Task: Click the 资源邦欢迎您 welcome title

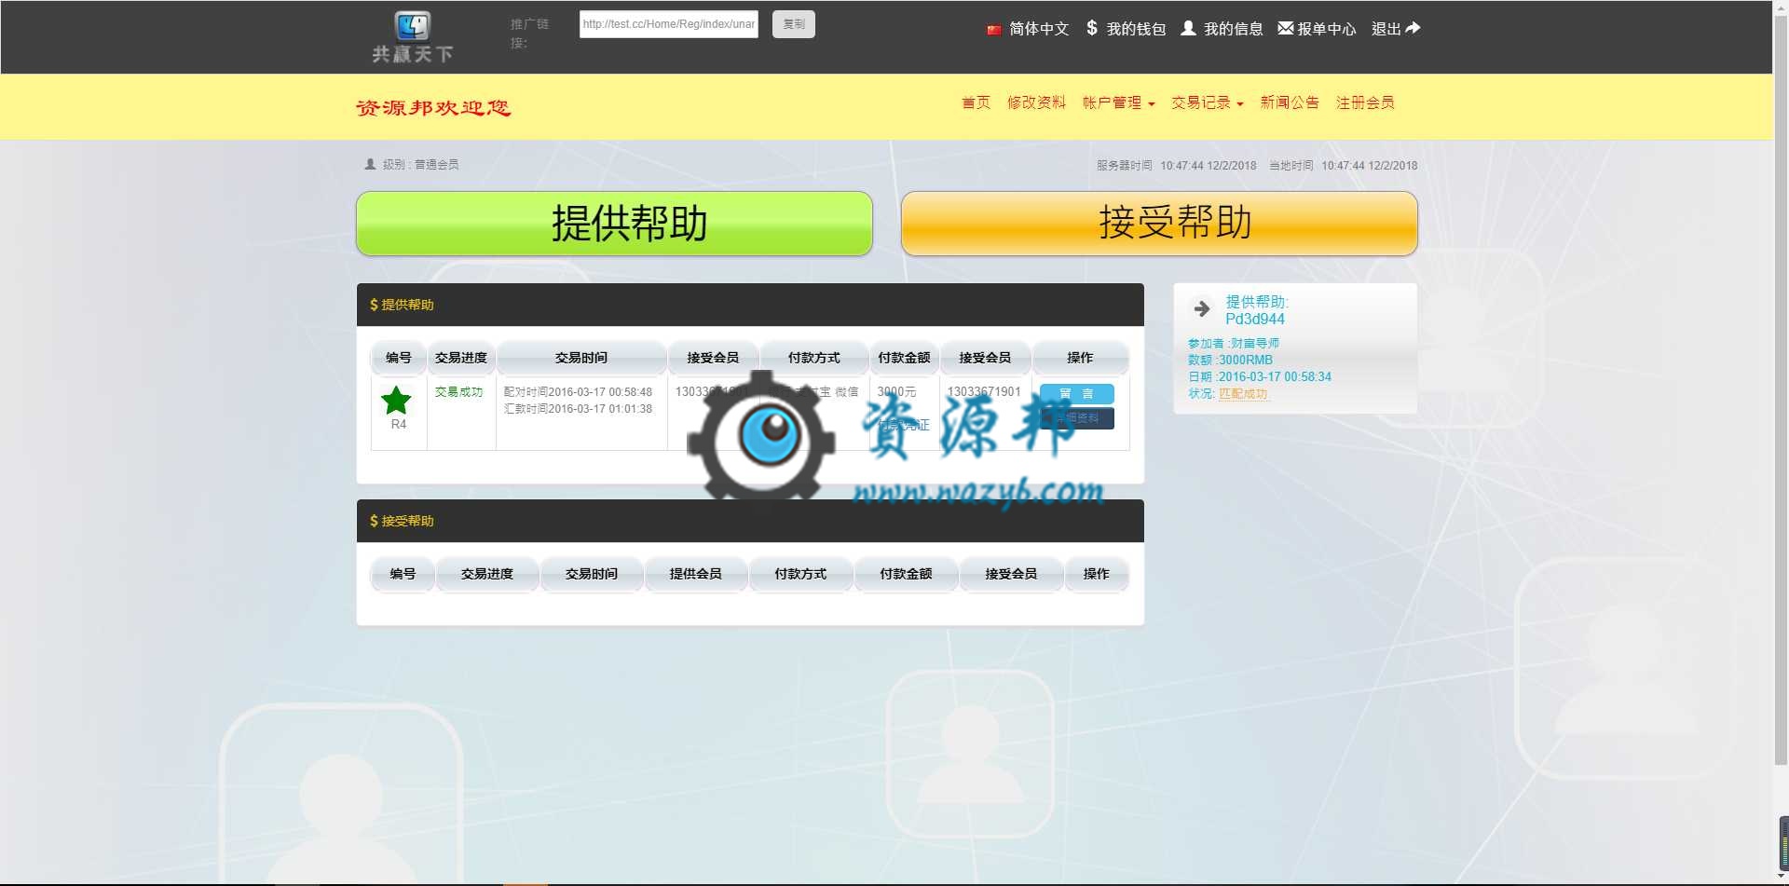Action: pos(433,108)
